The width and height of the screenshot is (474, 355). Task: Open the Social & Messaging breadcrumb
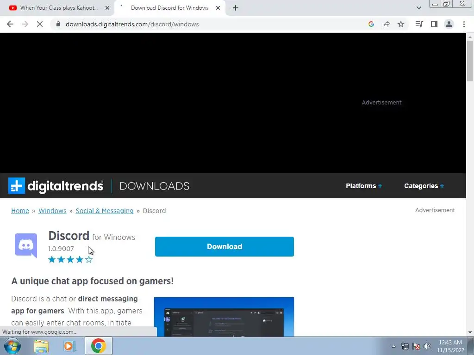pyautogui.click(x=105, y=211)
